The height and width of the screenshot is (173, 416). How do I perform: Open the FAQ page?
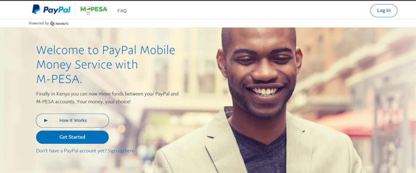pos(122,11)
